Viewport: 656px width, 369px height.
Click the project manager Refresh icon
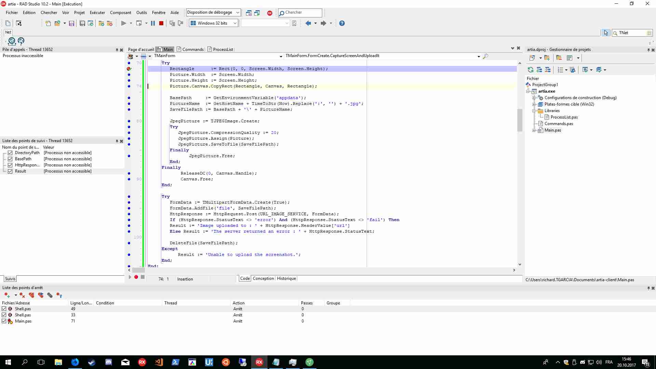[x=531, y=70]
